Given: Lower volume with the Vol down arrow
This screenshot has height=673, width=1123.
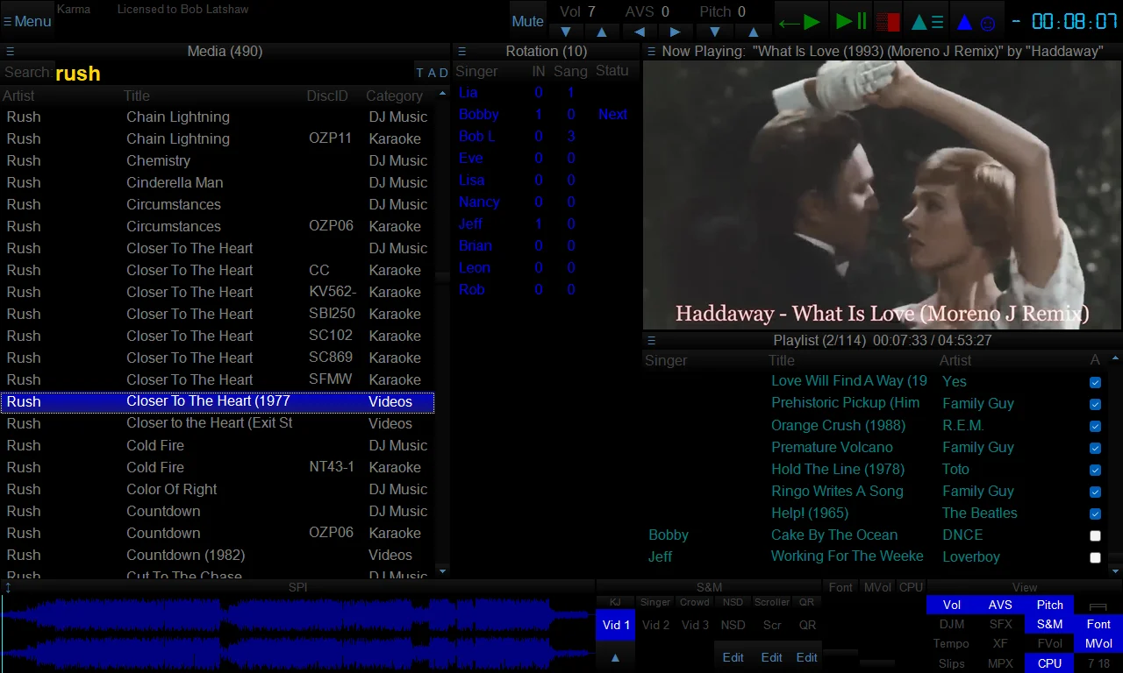Looking at the screenshot, I should [566, 32].
